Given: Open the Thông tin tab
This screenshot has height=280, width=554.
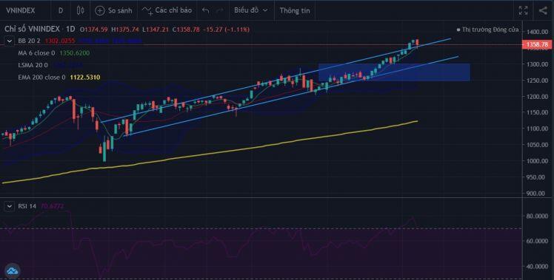Looking at the screenshot, I should pos(295,10).
